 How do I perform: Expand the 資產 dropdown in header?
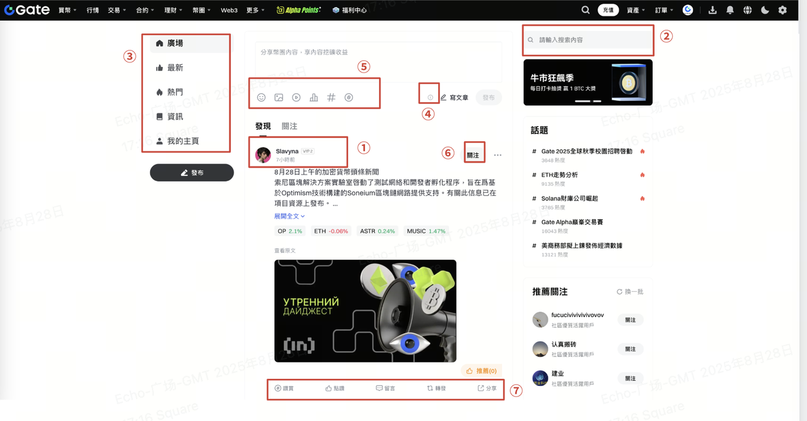point(636,10)
